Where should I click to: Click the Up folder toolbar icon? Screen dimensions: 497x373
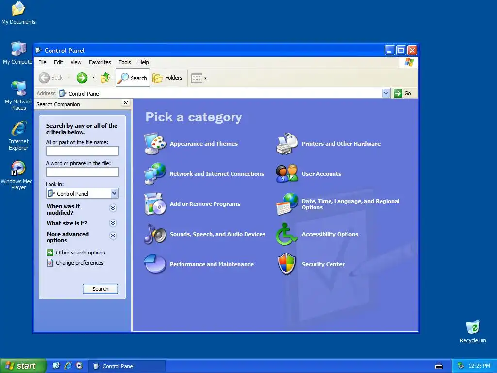tap(105, 78)
